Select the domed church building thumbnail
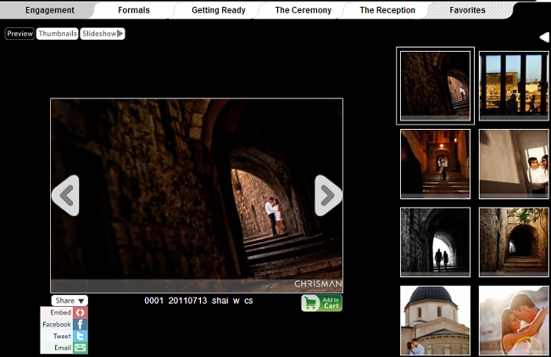This screenshot has height=357, width=551. click(x=435, y=320)
